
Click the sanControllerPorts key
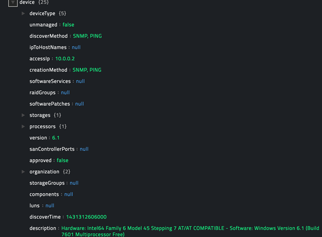[x=52, y=149]
